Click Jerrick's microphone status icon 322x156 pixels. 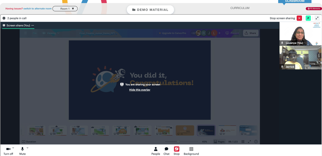click(x=282, y=67)
